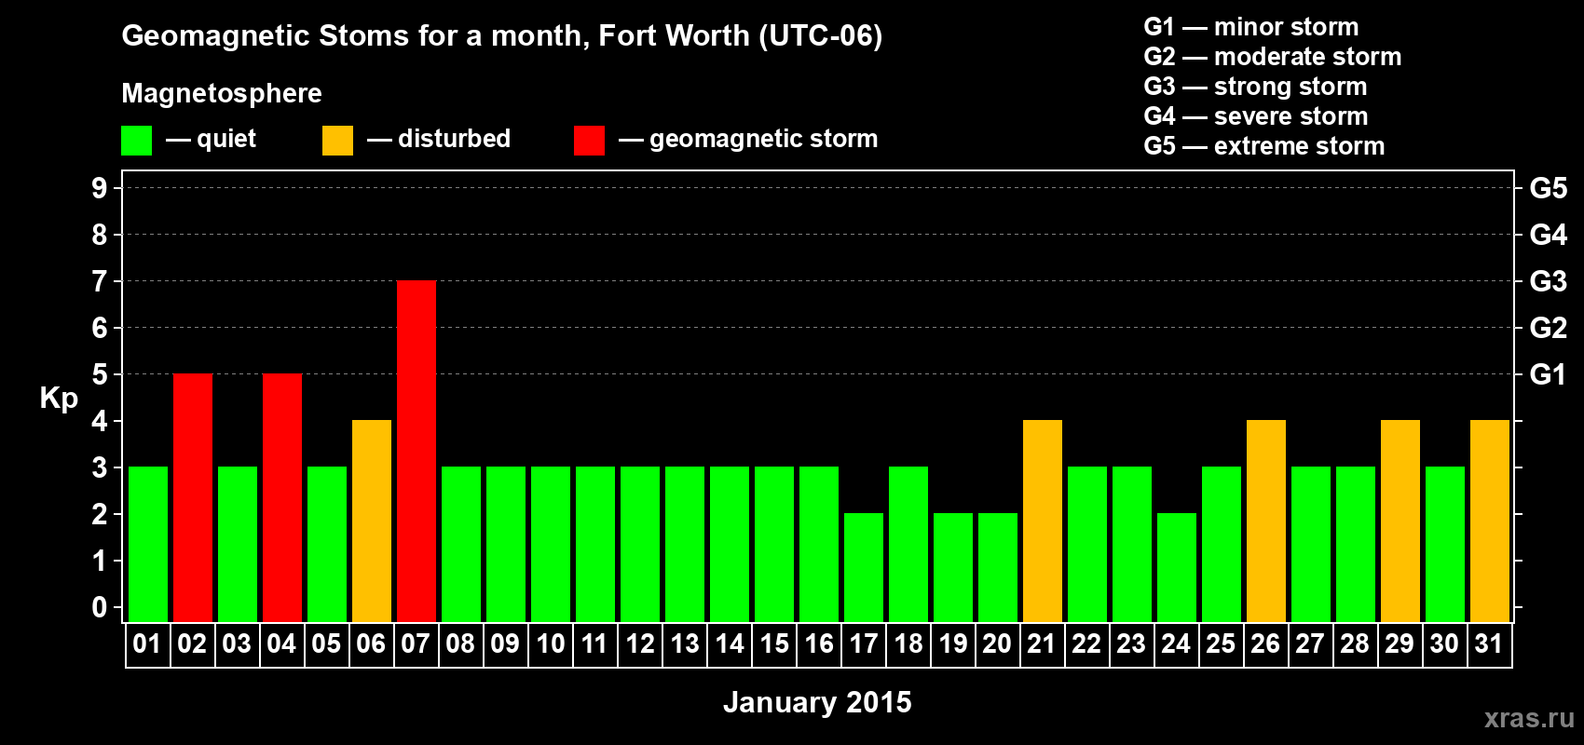1584x745 pixels.
Task: Click the green bar for day 01
Action: coord(148,544)
